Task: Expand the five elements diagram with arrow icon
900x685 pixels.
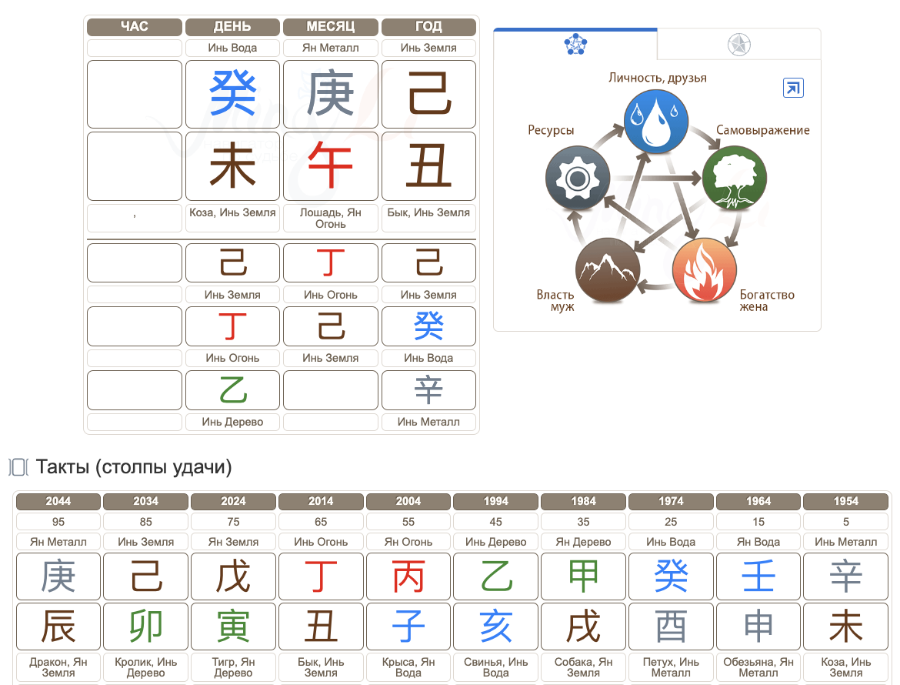Action: click(792, 88)
